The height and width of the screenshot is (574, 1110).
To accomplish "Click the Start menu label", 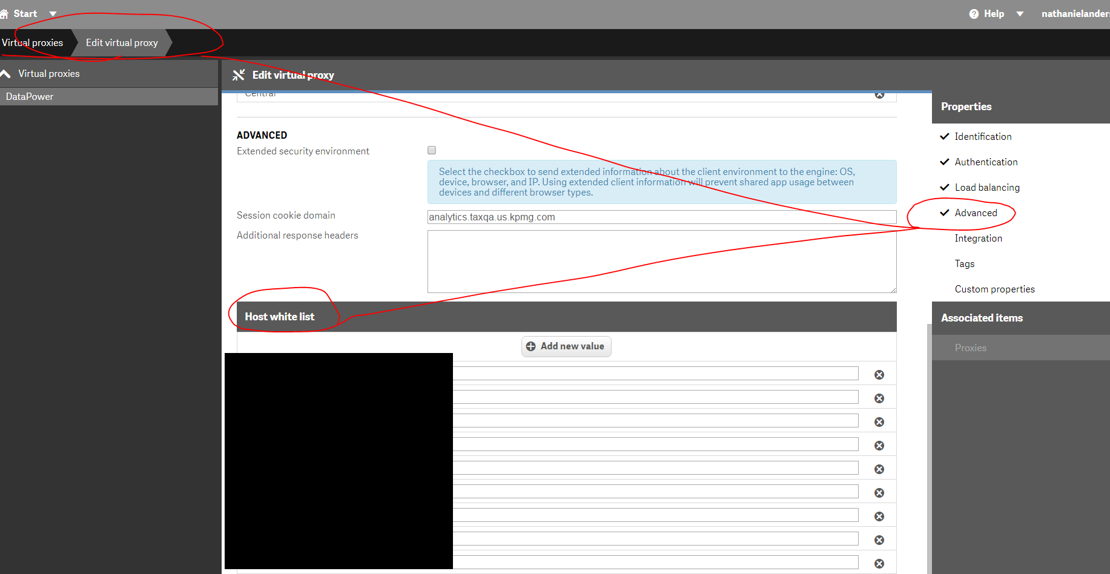I will [25, 14].
